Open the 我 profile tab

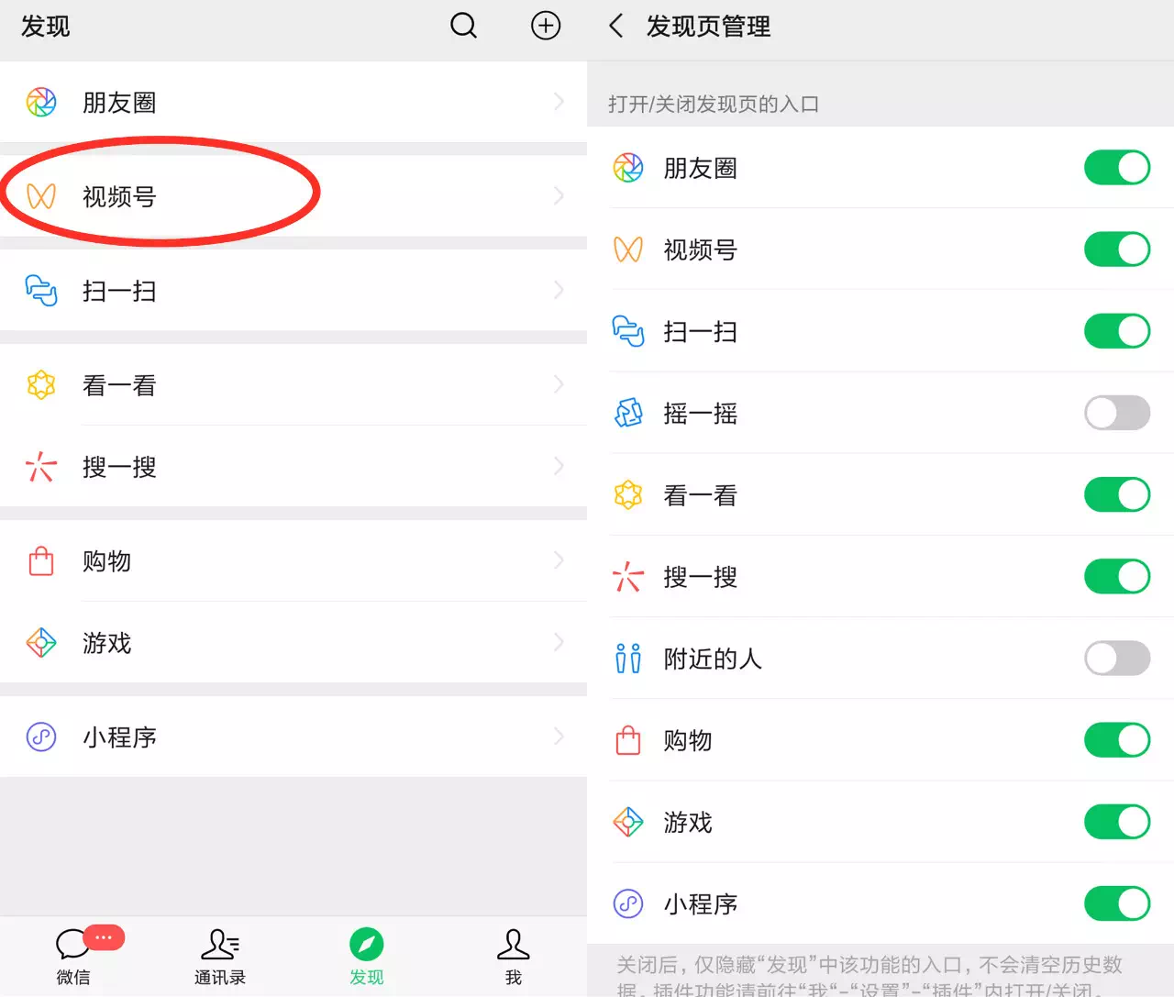(x=514, y=957)
